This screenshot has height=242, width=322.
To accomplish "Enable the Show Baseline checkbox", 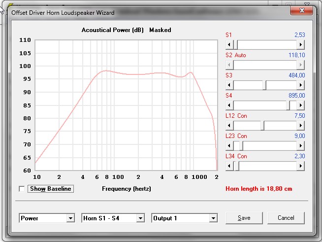I will pos(22,189).
